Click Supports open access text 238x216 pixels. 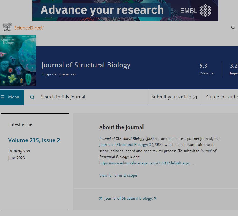point(58,74)
